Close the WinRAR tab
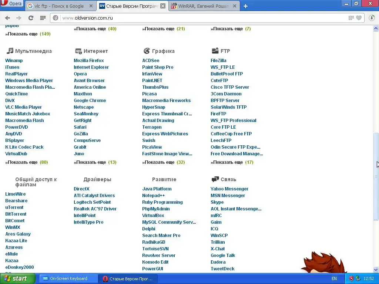 234,6
